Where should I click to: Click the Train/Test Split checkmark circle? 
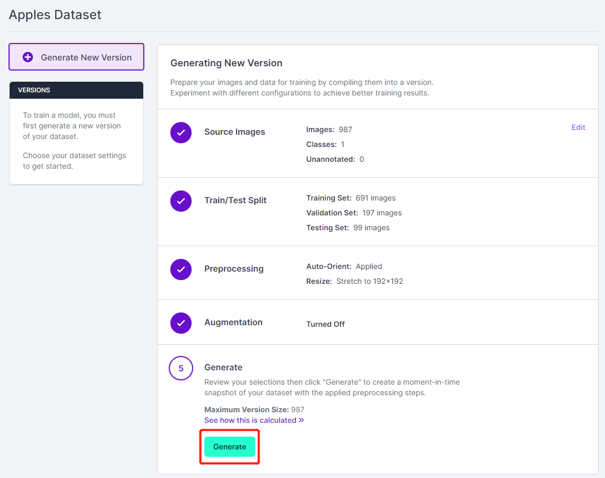(181, 201)
